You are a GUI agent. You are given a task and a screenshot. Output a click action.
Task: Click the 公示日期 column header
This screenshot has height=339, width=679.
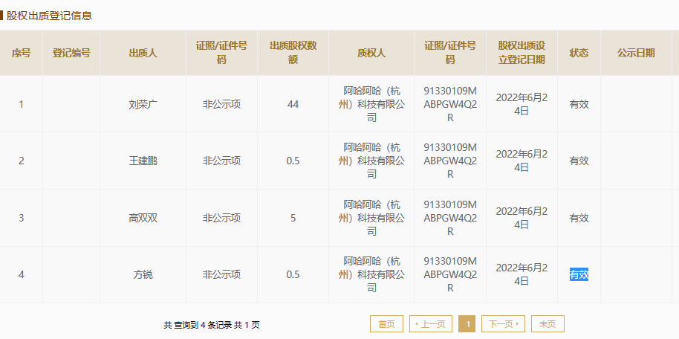[636, 53]
